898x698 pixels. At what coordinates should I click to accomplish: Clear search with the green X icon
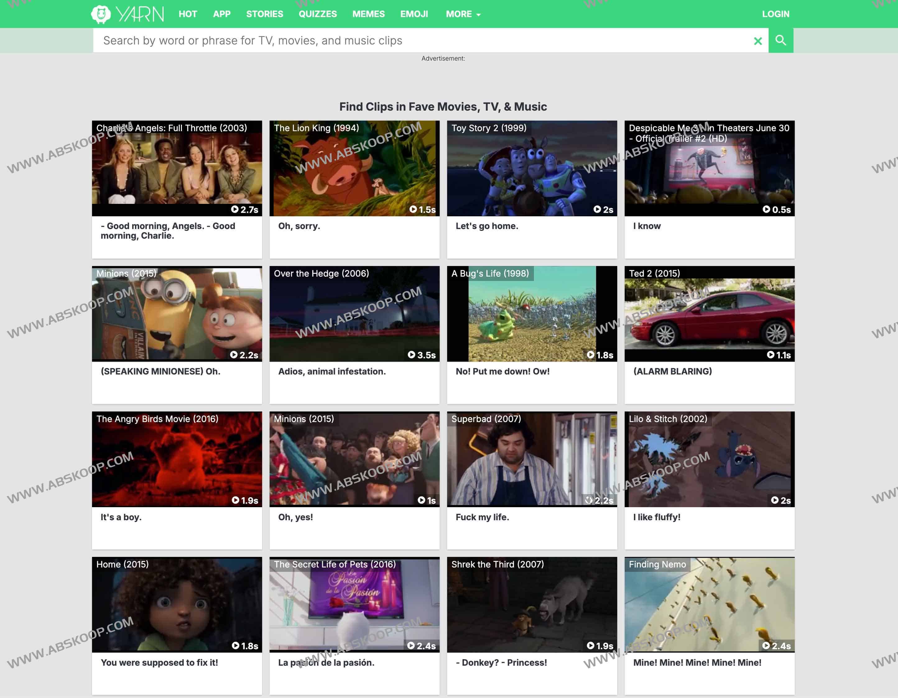pos(757,41)
